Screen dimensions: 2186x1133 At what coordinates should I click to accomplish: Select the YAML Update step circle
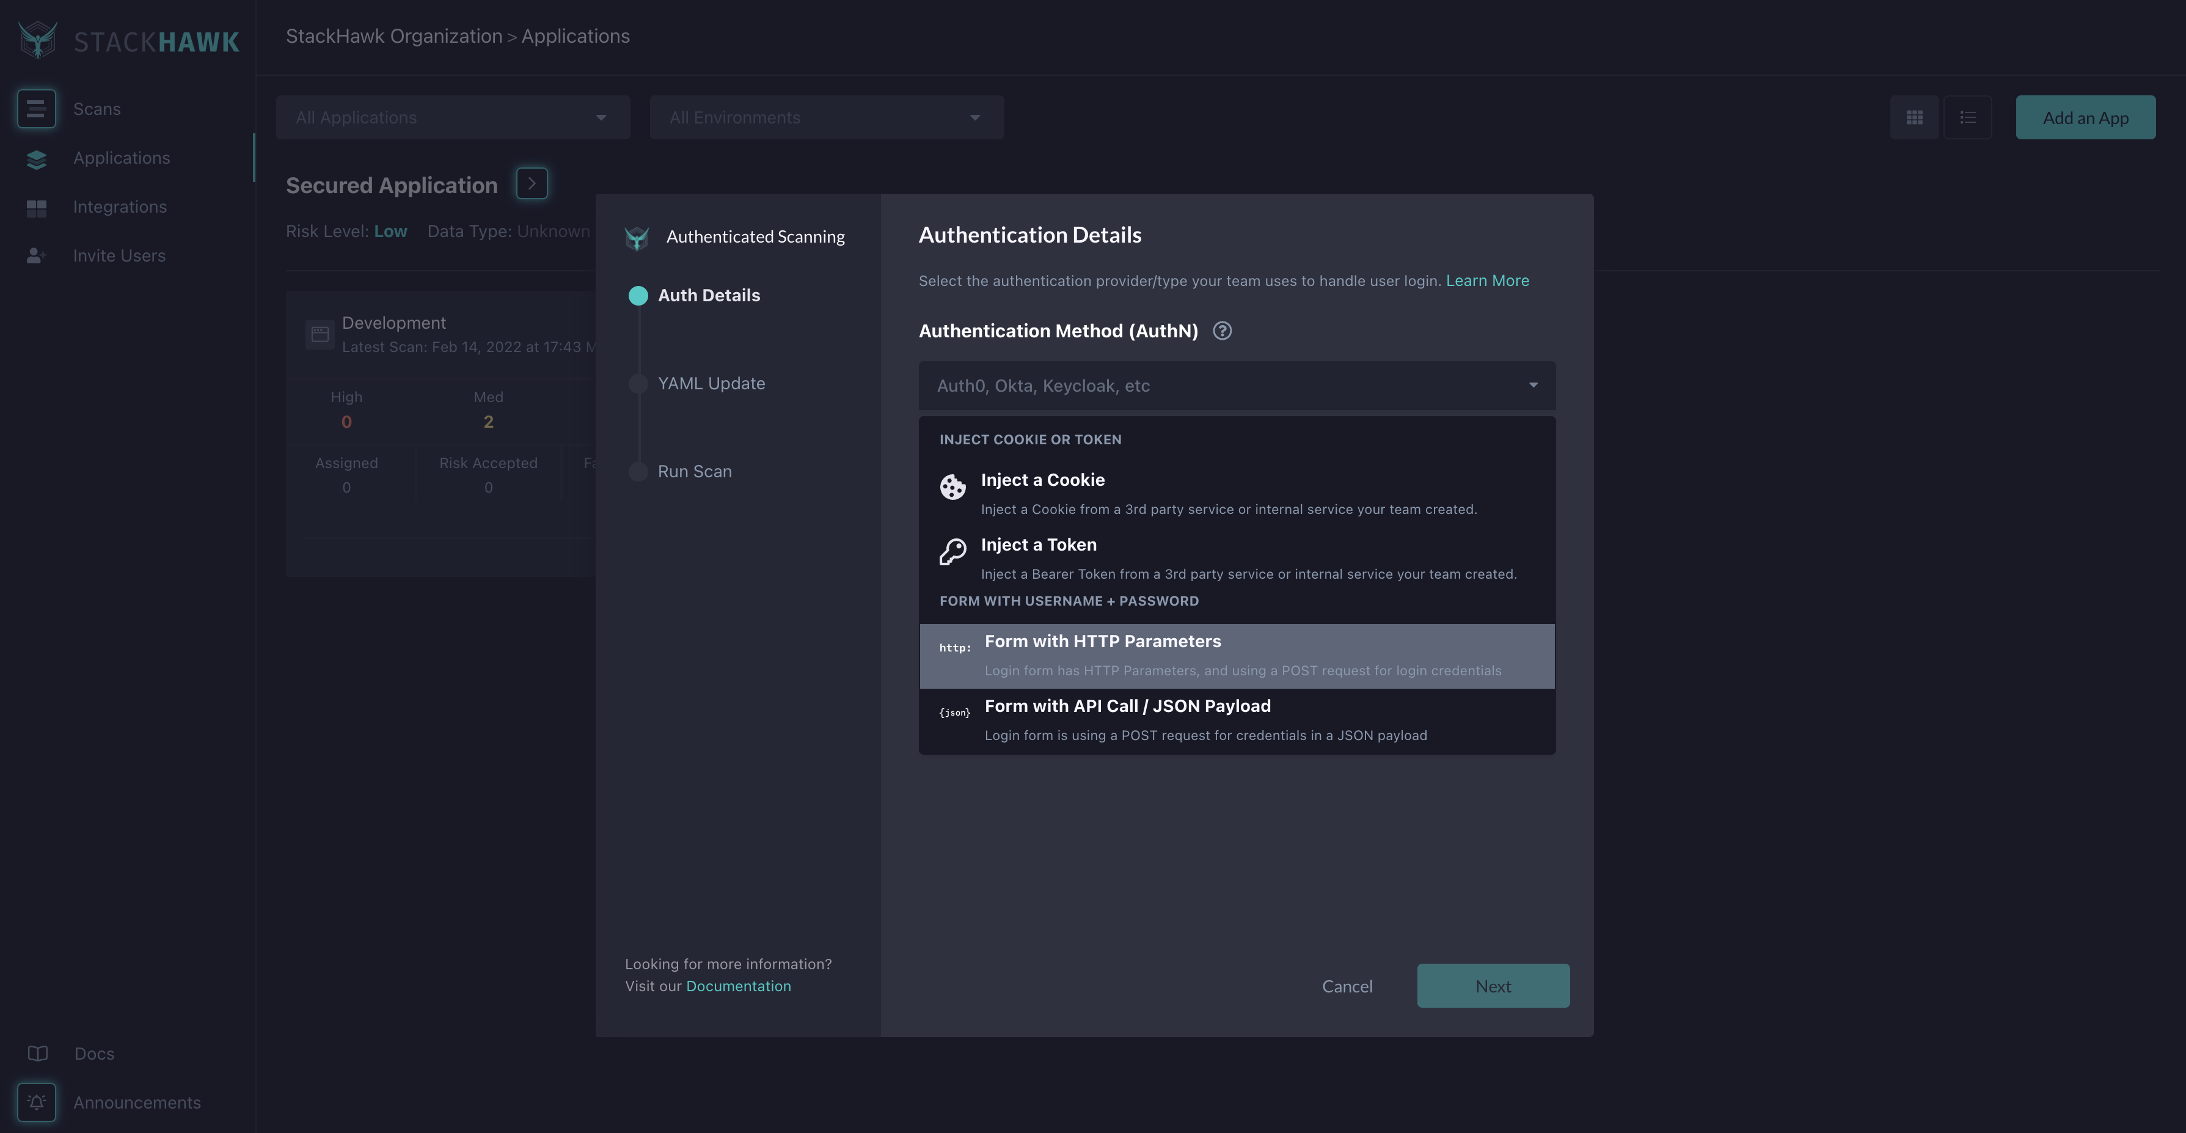point(638,384)
